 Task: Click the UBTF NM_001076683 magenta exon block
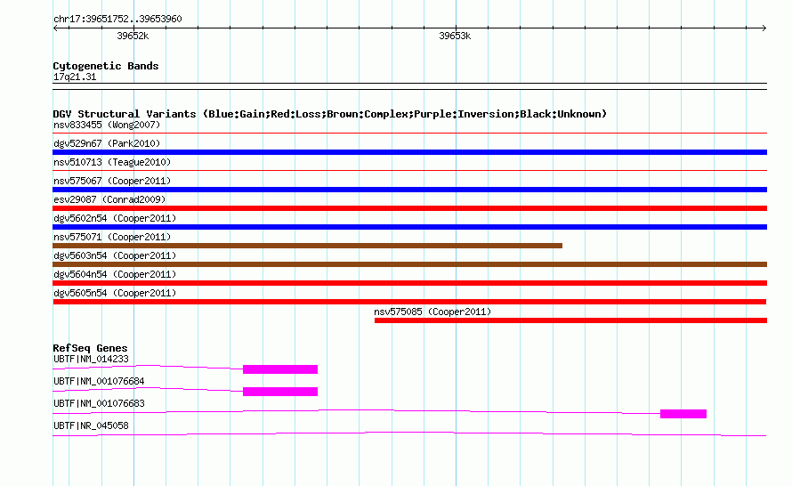coord(683,414)
